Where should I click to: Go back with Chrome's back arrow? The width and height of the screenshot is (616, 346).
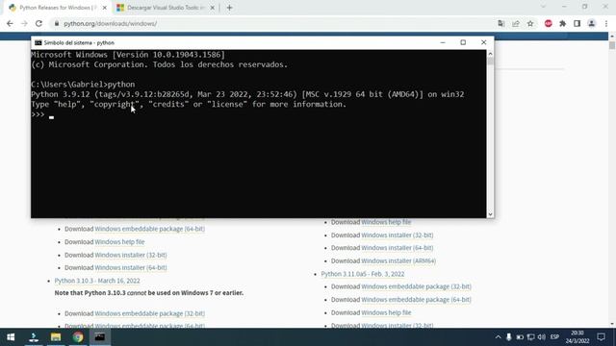coord(10,23)
